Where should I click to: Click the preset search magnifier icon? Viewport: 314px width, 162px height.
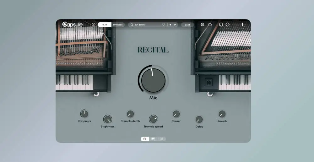[132, 24]
